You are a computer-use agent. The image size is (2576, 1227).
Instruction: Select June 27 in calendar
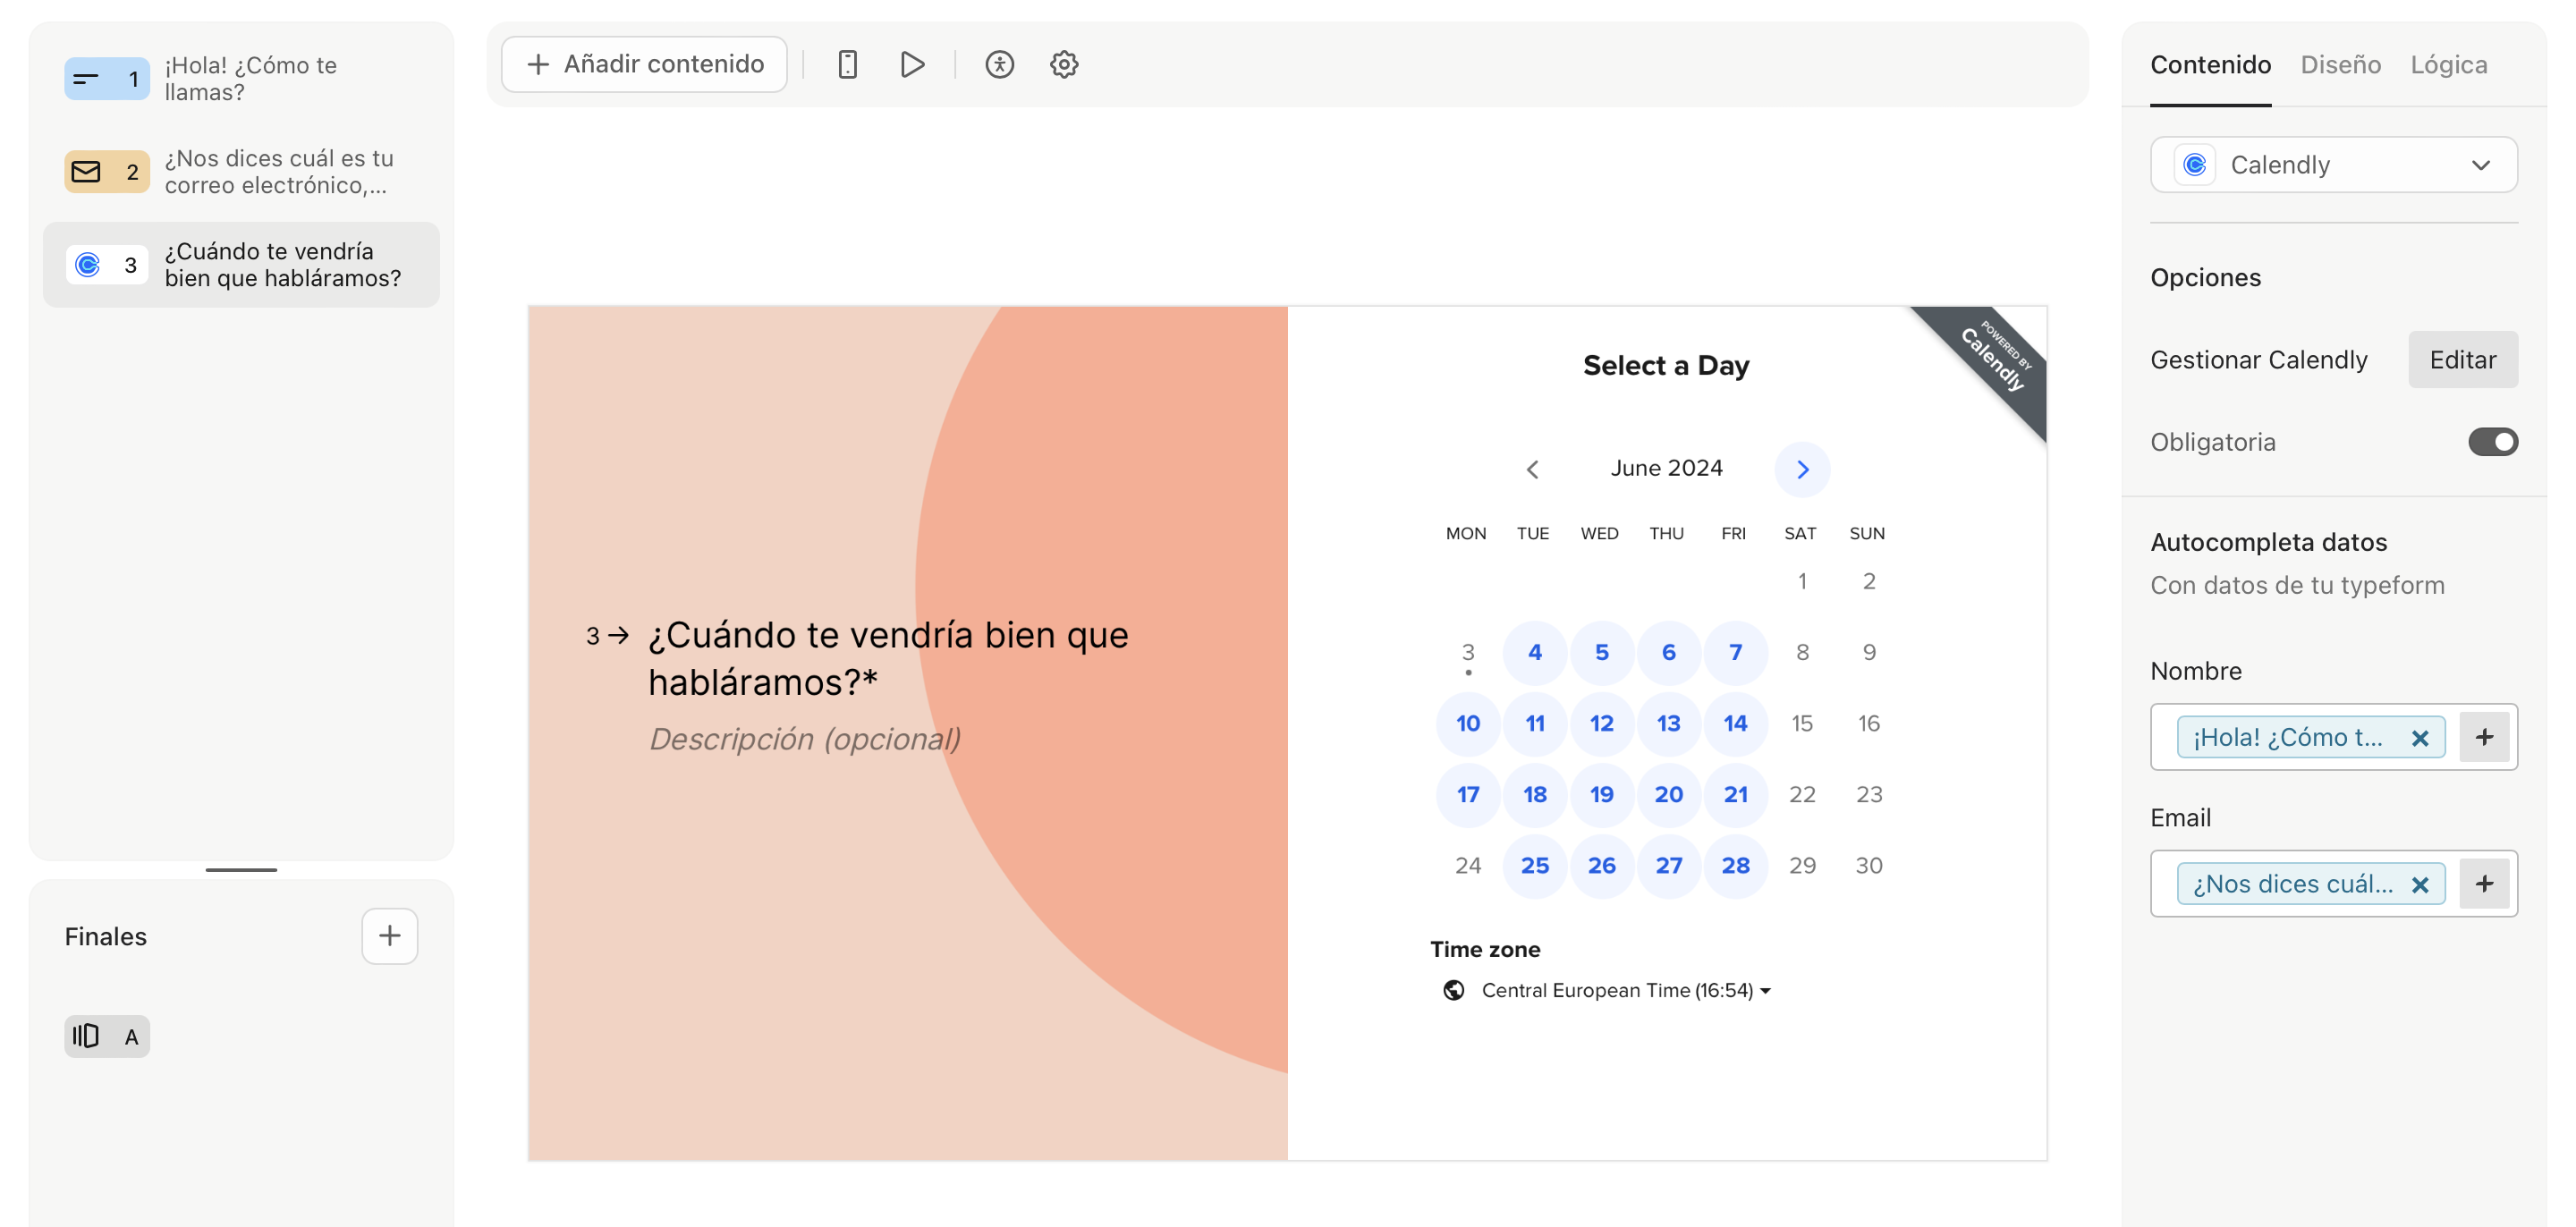click(x=1668, y=865)
